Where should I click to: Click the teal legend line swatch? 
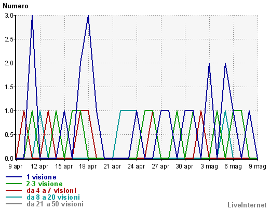point(14,197)
